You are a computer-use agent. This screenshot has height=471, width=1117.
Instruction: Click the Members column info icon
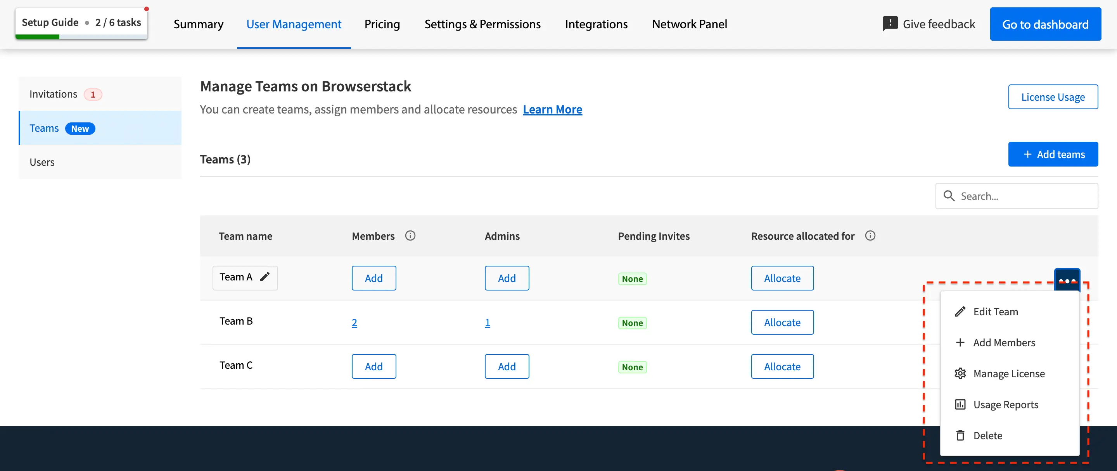click(x=410, y=235)
